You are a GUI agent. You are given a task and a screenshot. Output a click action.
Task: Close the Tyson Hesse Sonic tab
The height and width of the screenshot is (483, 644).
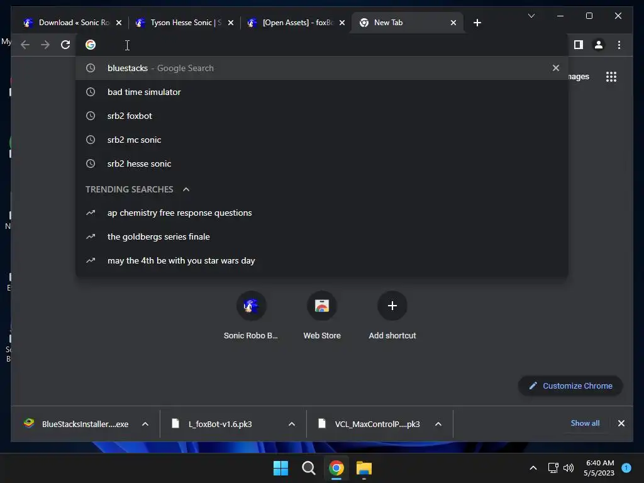pos(231,23)
